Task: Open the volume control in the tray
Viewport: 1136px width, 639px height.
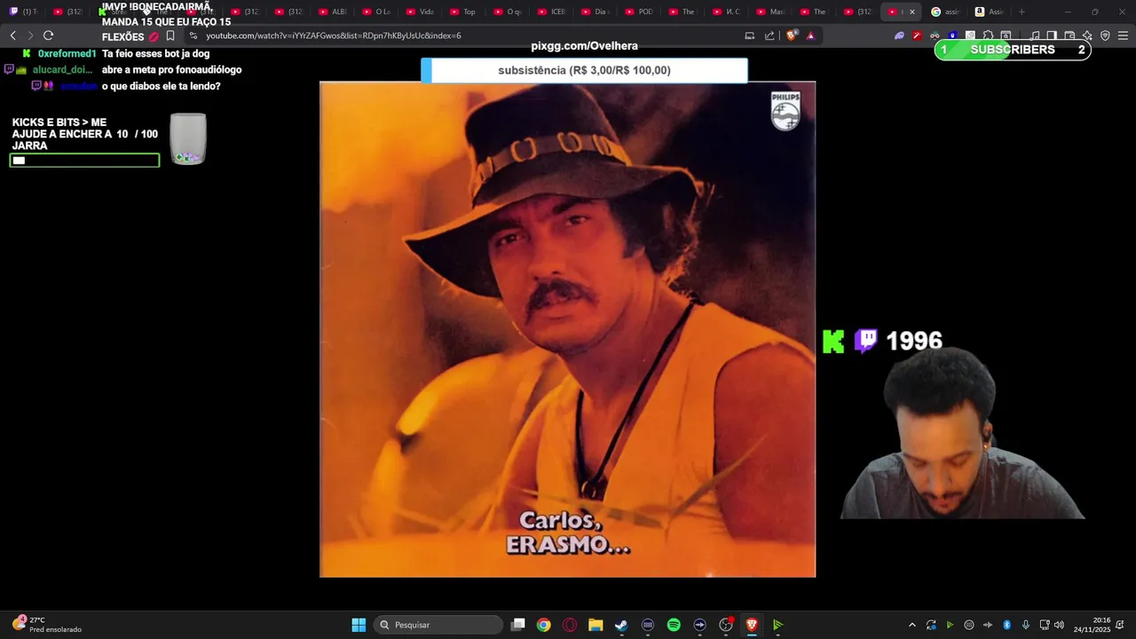Action: [1059, 625]
